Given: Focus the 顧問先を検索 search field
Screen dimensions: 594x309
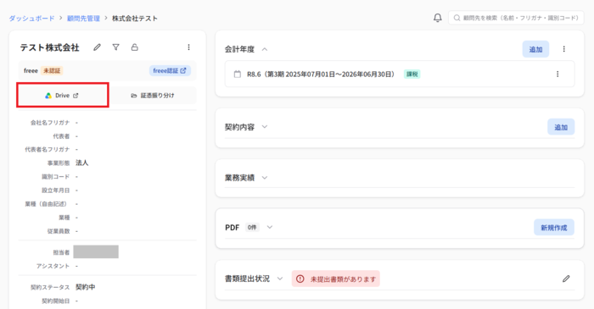Looking at the screenshot, I should [x=516, y=18].
